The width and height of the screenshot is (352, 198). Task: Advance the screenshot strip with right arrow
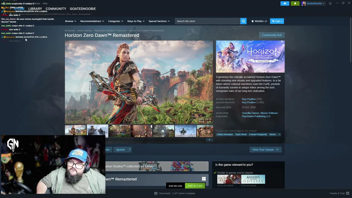[x=209, y=140]
